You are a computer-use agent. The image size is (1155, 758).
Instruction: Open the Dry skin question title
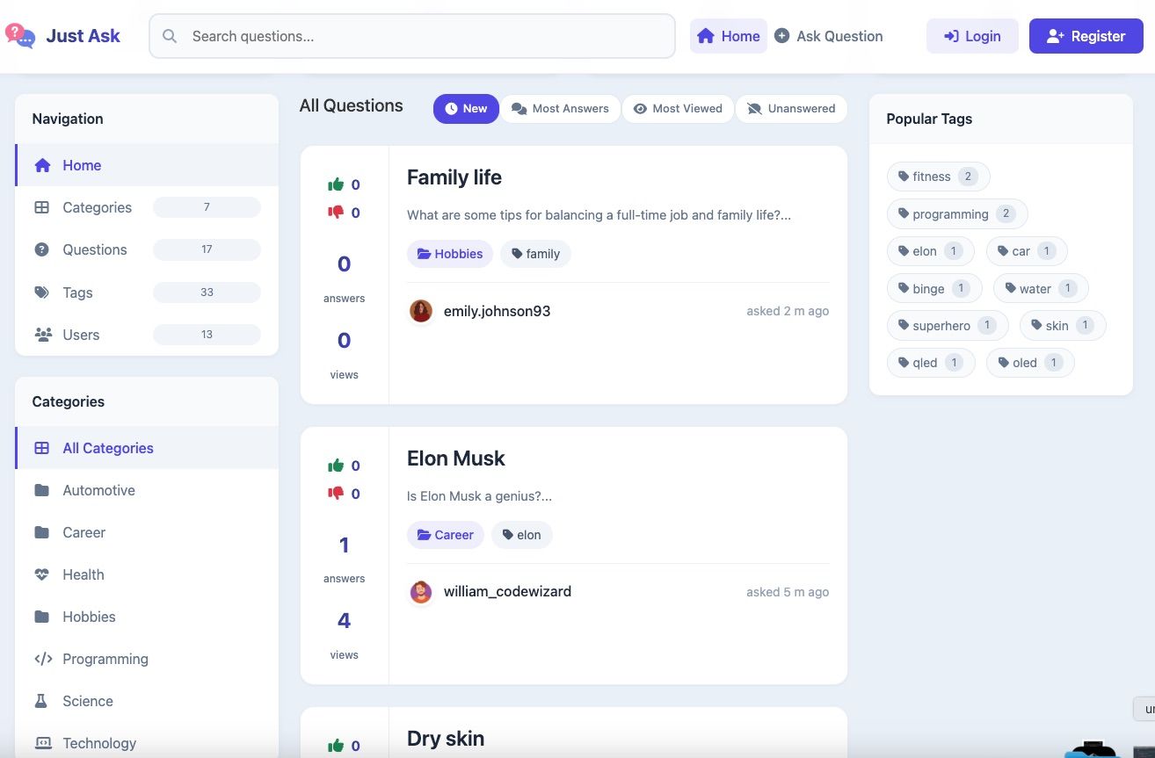446,739
